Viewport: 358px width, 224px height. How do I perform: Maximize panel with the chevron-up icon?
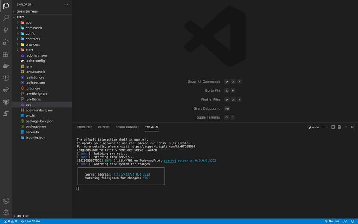[346, 127]
